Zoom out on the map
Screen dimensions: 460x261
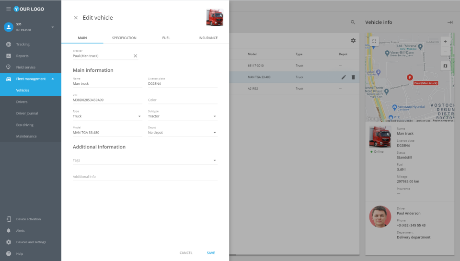point(445,51)
